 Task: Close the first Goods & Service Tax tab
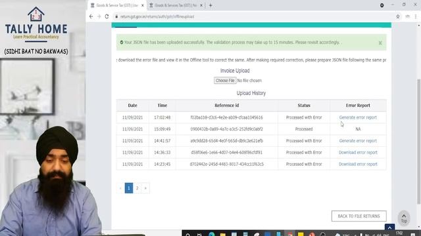143,5
